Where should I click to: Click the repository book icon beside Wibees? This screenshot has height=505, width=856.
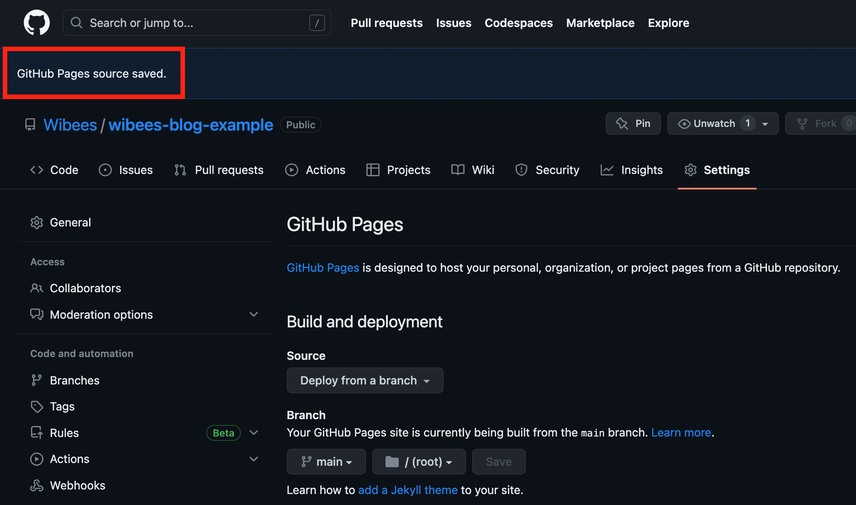click(x=30, y=125)
